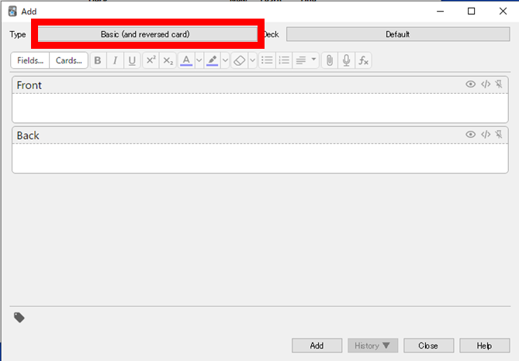Choose deck via the Default button
Viewport: 519px width, 361px height.
(x=398, y=34)
